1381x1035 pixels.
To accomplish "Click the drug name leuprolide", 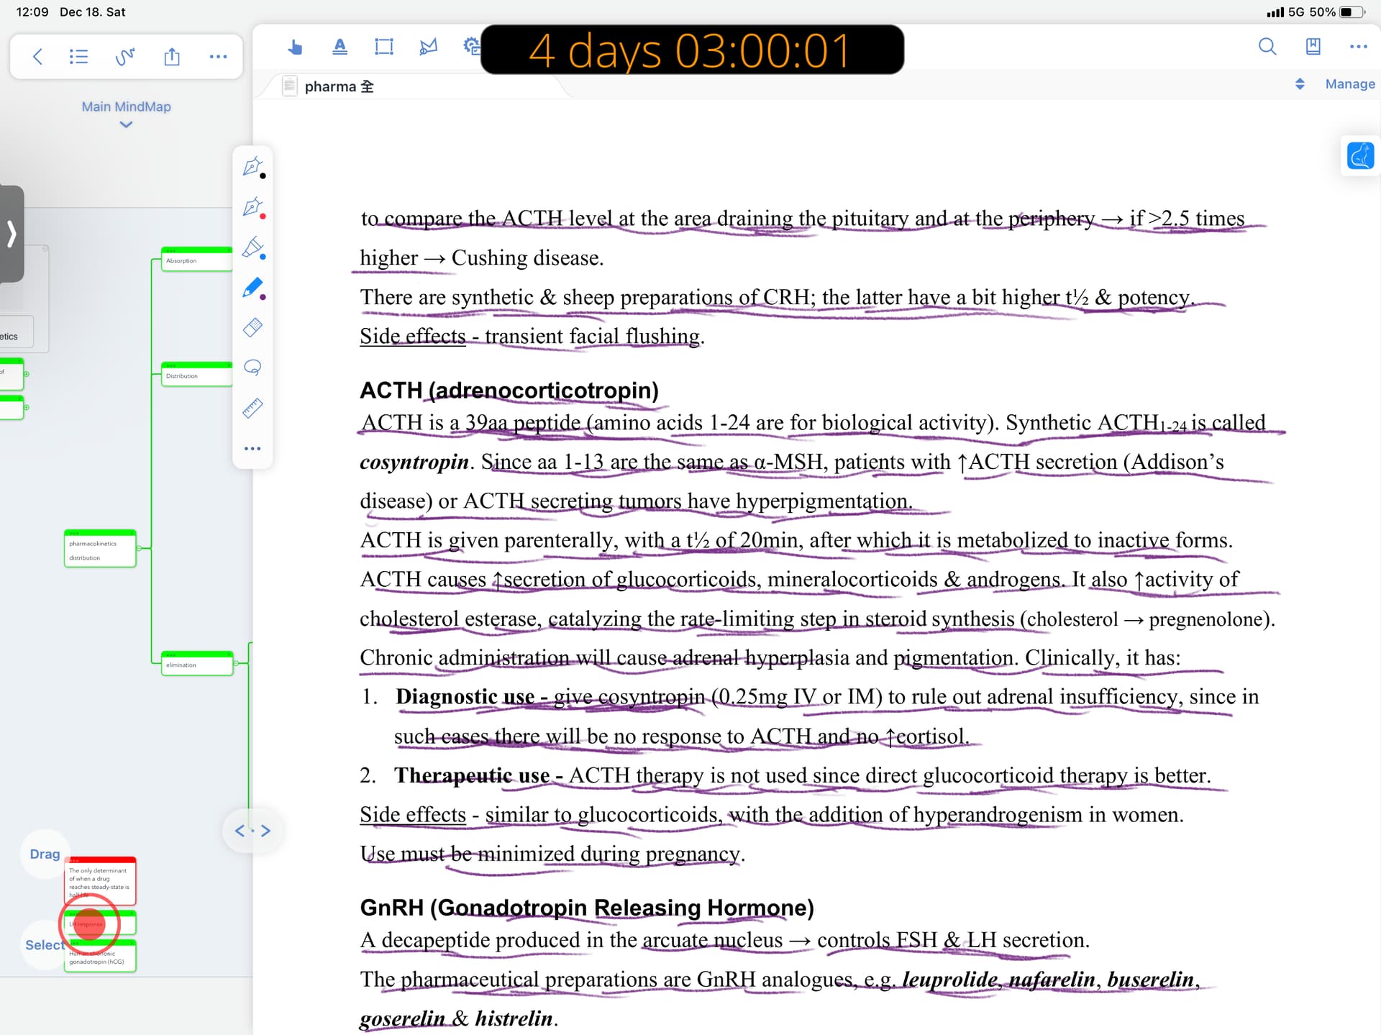I will click(950, 979).
